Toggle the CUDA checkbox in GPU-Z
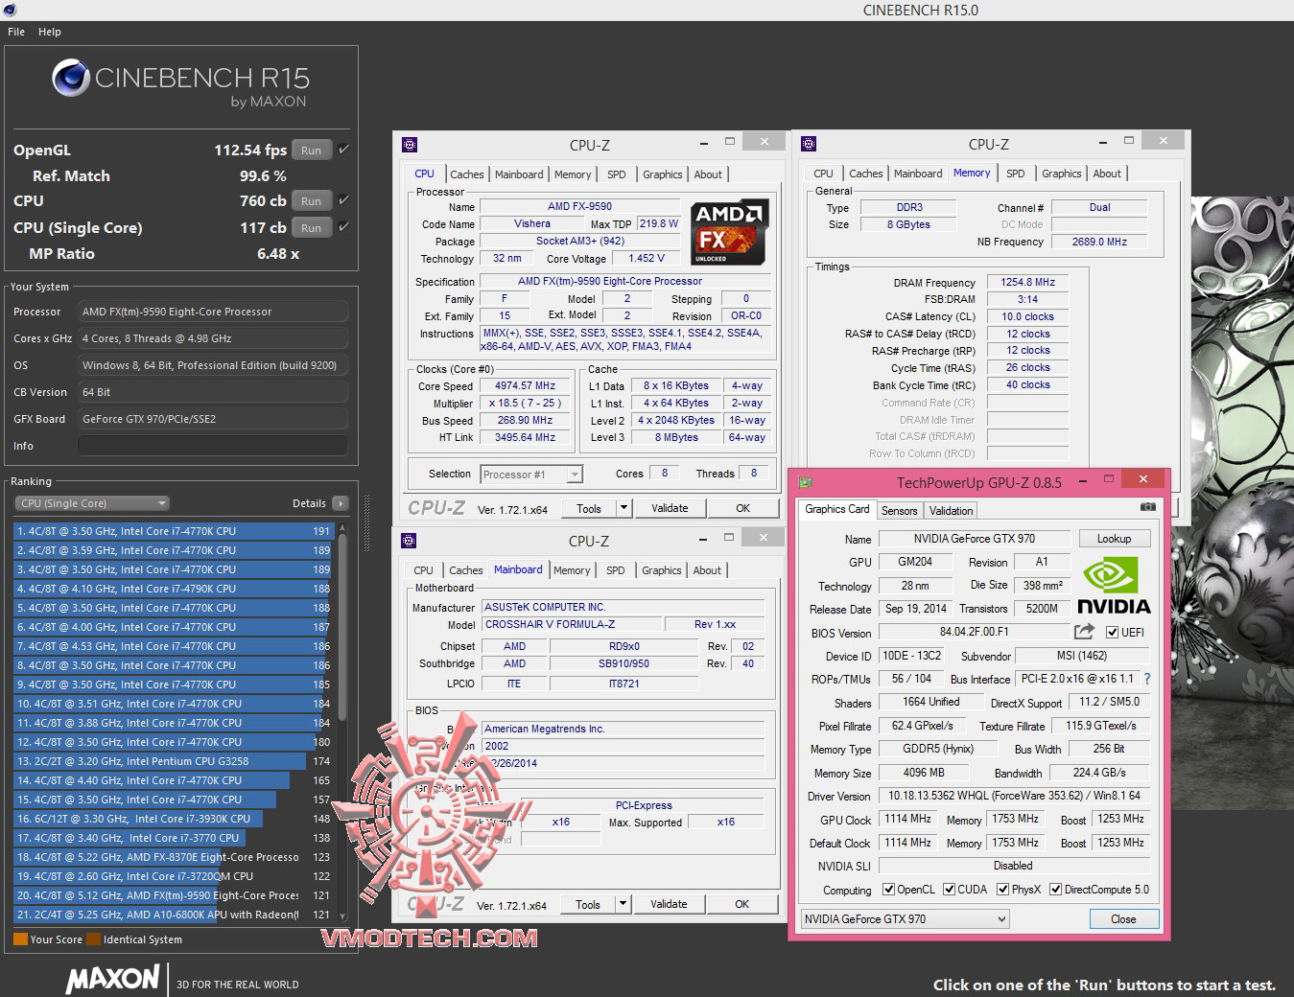Viewport: 1294px width, 997px height. point(950,890)
